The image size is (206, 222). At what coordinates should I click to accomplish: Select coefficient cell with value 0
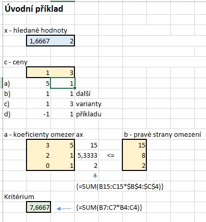(x=39, y=165)
